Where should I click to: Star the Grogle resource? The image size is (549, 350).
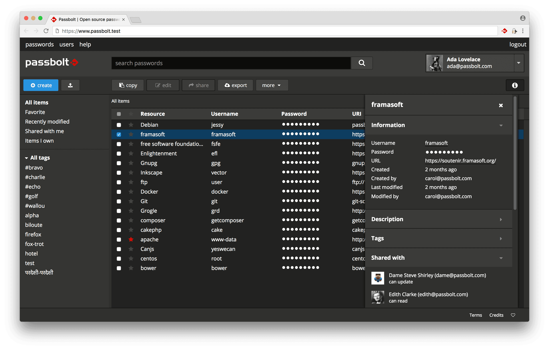(131, 211)
